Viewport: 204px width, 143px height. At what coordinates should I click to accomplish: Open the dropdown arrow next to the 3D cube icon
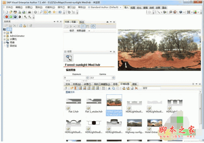click(x=184, y=12)
